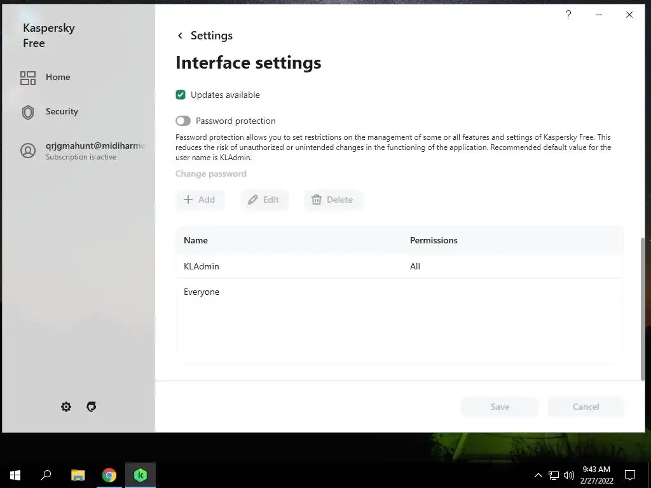
Task: Go back using the Settings chevron
Action: pyautogui.click(x=180, y=36)
